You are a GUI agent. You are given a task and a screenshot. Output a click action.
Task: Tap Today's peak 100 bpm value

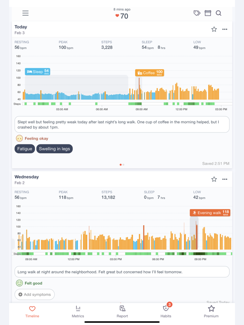click(66, 47)
